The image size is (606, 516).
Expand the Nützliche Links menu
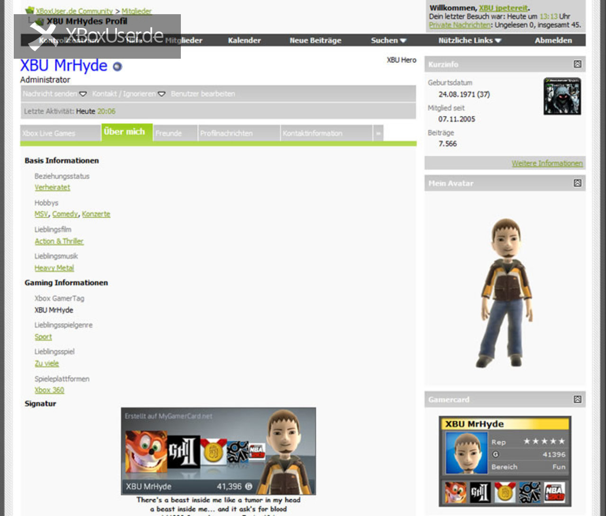pyautogui.click(x=470, y=40)
